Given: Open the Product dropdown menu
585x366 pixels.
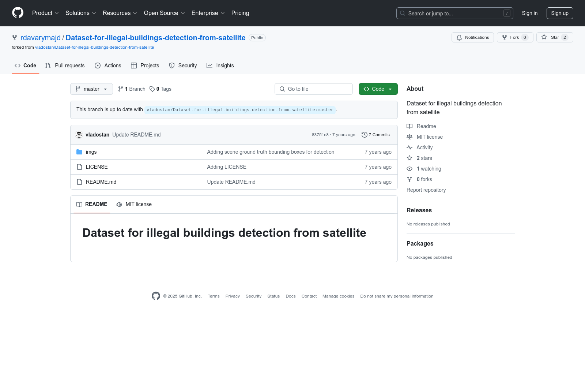Looking at the screenshot, I should coord(45,13).
